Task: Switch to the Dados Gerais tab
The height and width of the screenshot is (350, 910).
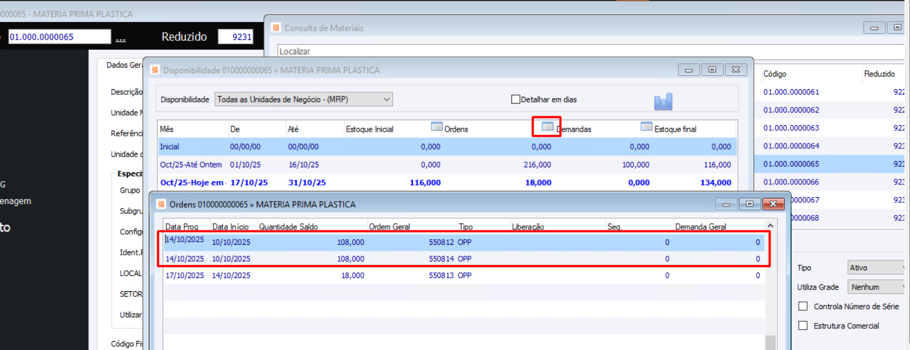Action: (x=124, y=65)
